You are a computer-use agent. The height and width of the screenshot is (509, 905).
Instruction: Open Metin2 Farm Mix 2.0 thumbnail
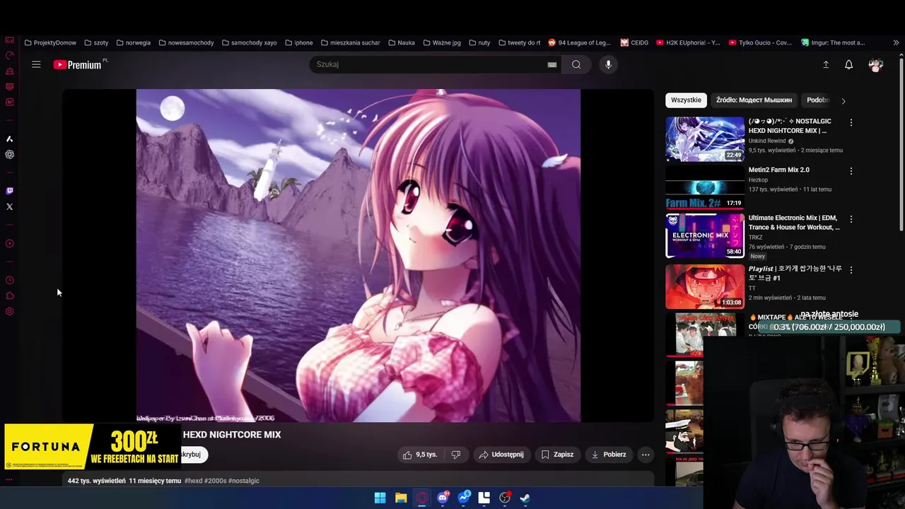point(705,187)
